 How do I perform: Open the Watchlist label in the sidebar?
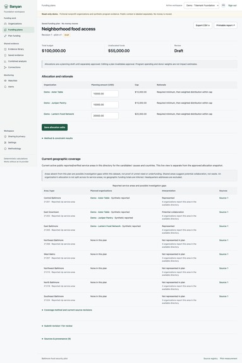[x=13, y=80]
